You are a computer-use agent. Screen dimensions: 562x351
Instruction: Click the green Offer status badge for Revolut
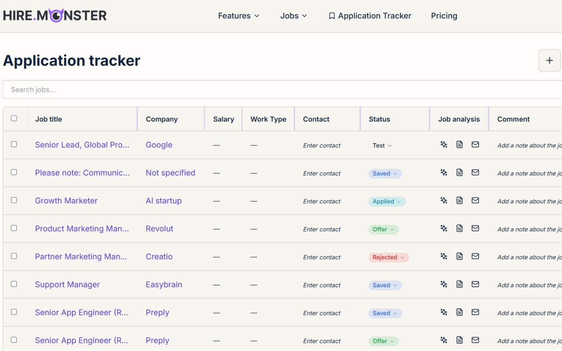tap(383, 229)
